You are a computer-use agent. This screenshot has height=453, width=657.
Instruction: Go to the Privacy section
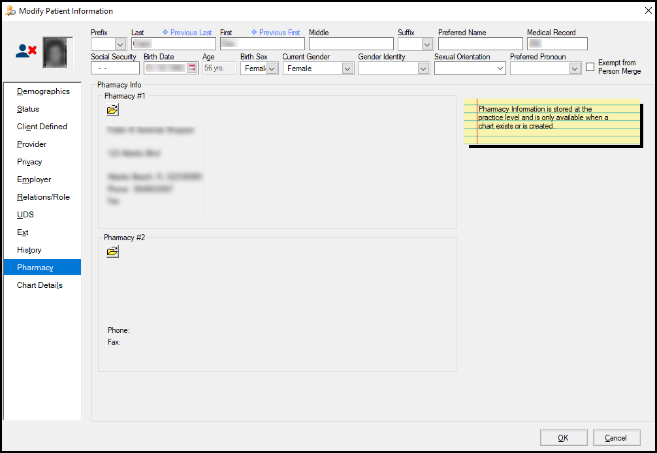pos(29,162)
